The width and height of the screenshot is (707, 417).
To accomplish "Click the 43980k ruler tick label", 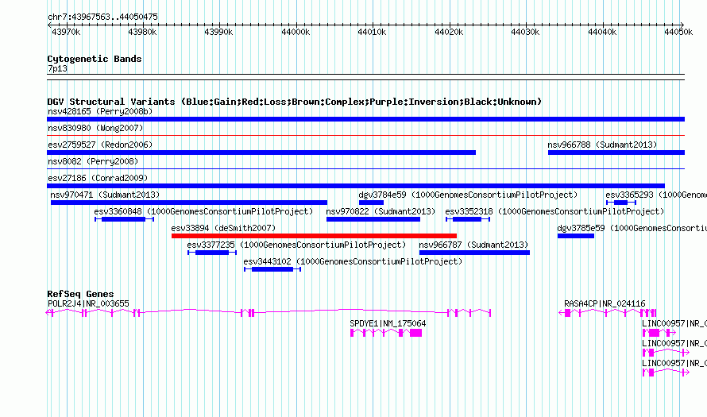I will [x=142, y=32].
